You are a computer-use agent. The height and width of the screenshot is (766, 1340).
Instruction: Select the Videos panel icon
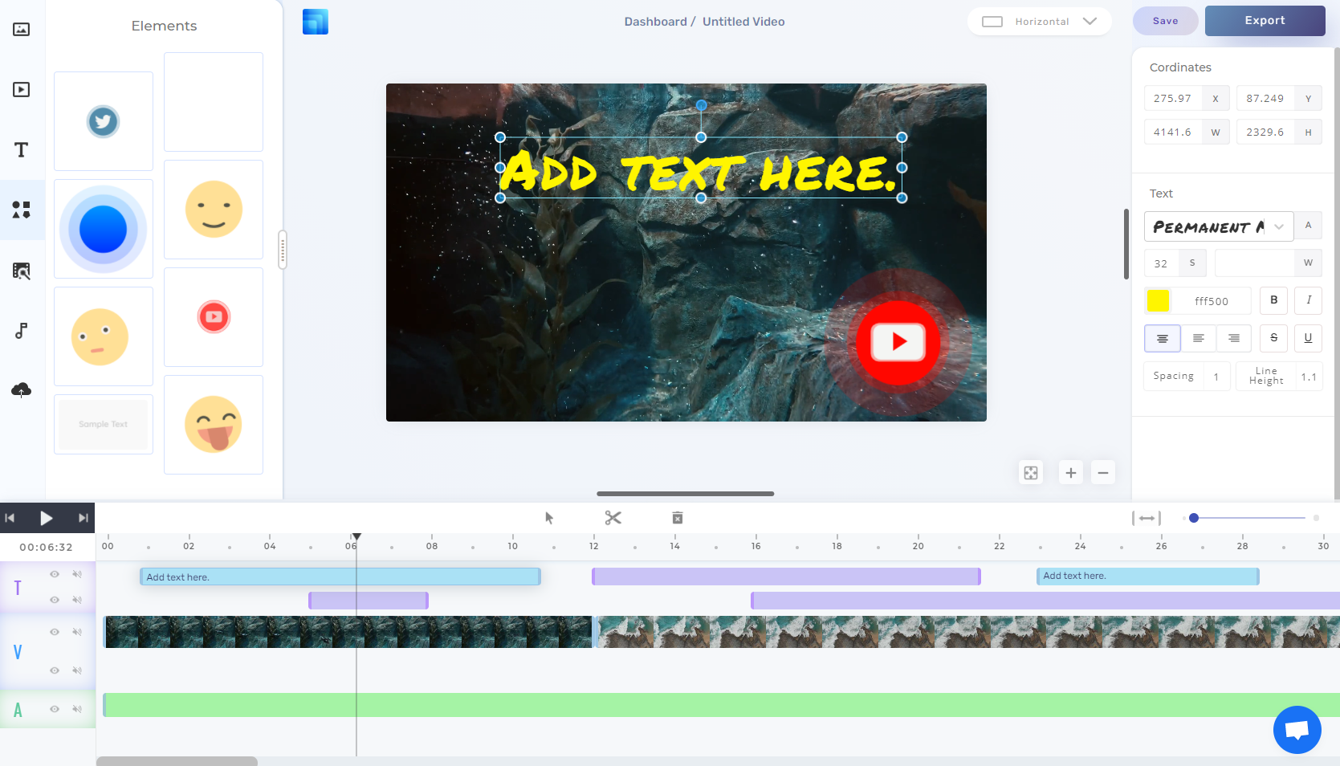(x=21, y=89)
